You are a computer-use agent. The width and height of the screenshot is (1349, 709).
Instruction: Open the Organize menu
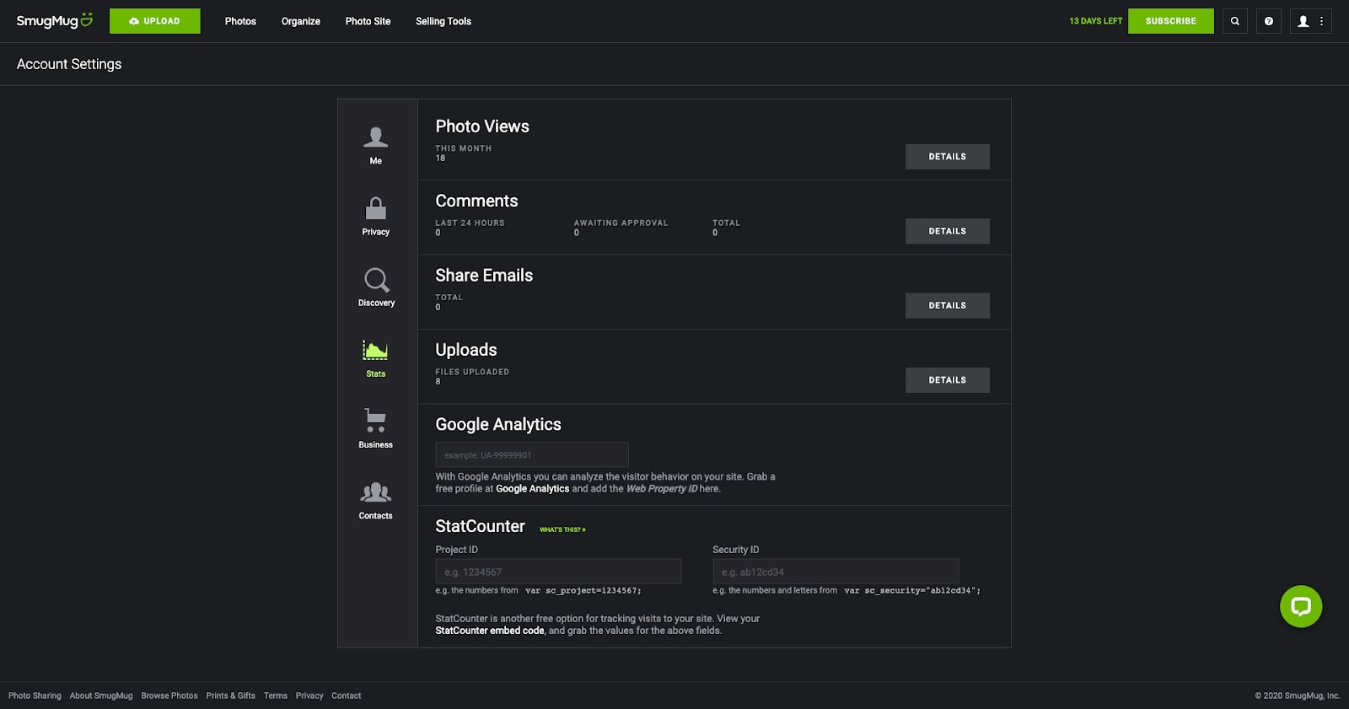coord(301,21)
